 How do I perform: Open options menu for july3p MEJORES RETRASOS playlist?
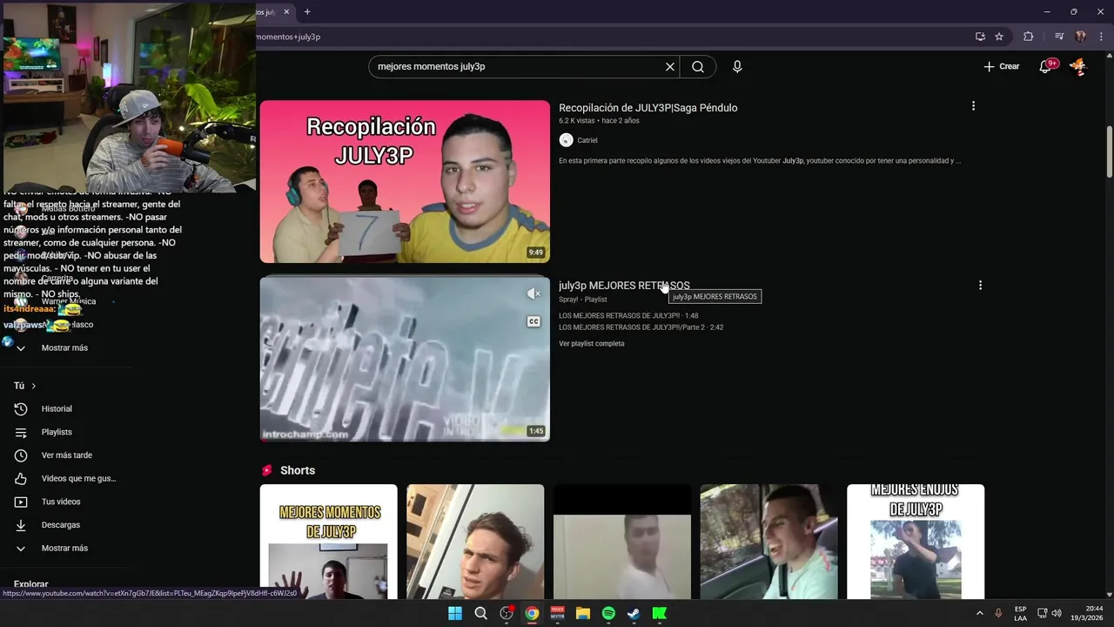coord(980,286)
